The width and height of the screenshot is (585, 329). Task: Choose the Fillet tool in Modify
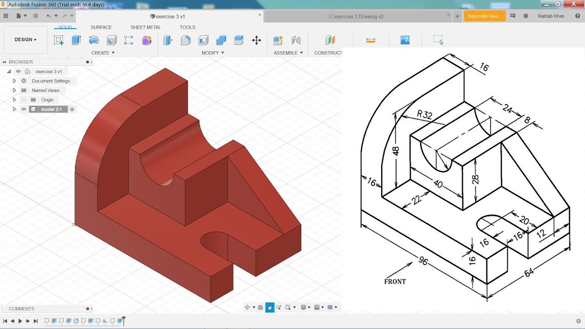tap(186, 40)
